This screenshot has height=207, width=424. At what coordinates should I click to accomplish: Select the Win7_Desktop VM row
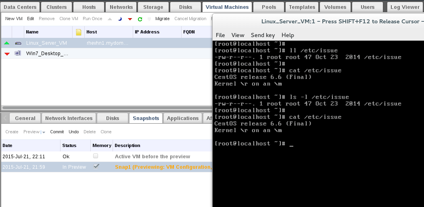pos(47,53)
